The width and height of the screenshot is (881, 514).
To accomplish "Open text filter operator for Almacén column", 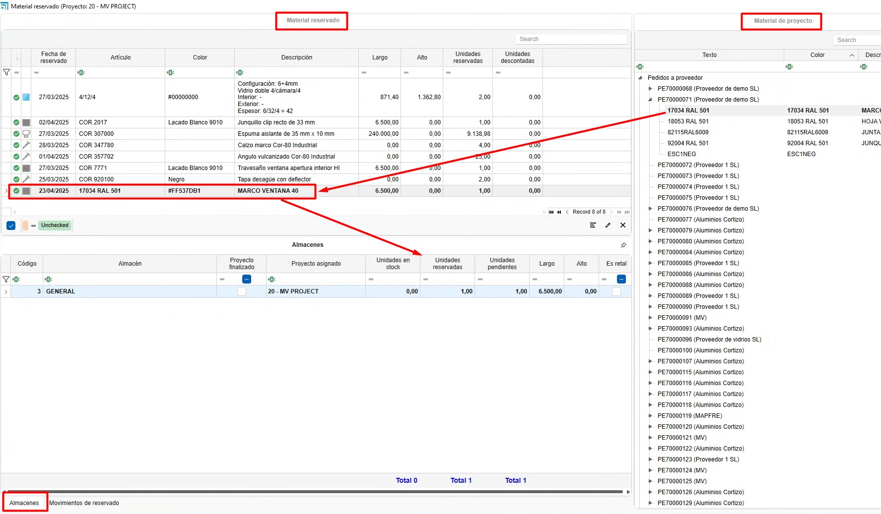I will click(48, 280).
